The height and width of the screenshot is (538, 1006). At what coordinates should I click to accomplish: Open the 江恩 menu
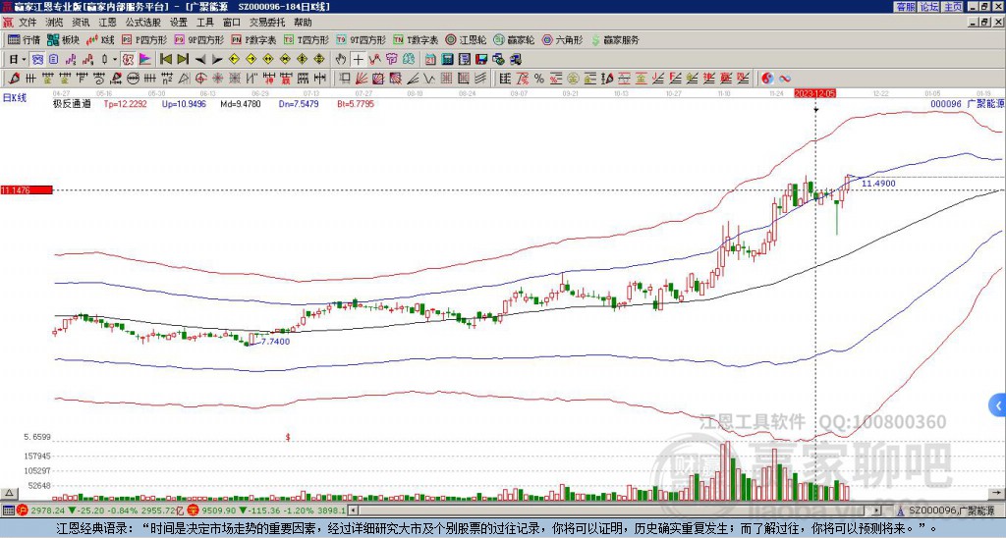107,23
